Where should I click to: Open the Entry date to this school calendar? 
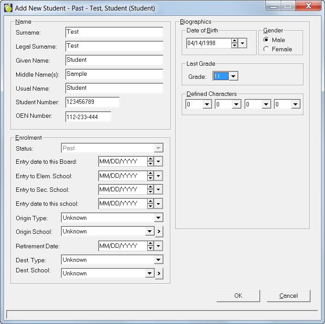tap(159, 204)
